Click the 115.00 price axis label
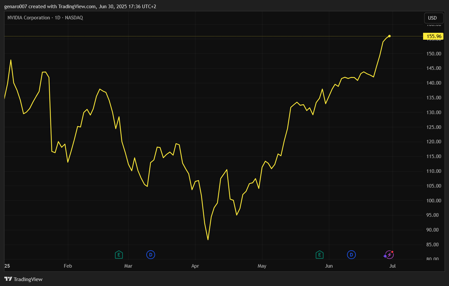This screenshot has height=286, width=449. click(x=434, y=156)
